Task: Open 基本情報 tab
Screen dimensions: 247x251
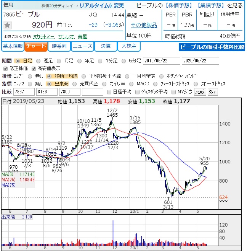Action: pyautogui.click(x=13, y=46)
